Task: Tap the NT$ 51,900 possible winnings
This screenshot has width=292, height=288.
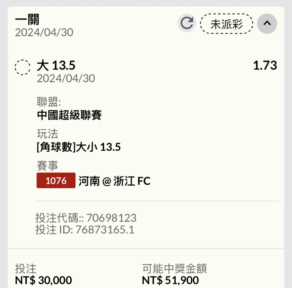Action: click(x=170, y=280)
